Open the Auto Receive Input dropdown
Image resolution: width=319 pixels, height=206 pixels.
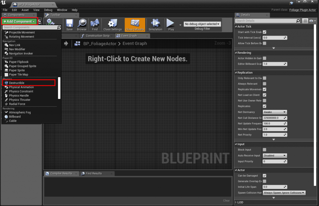pos(275,155)
